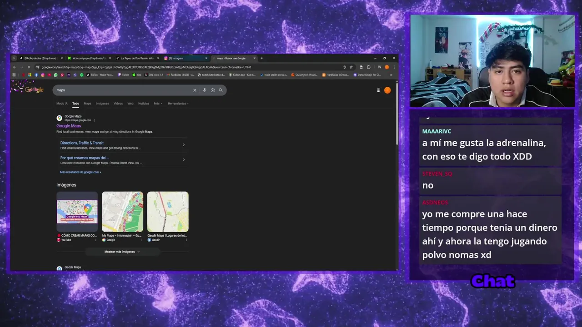Open CÓMO CREAR MAPAS image thumbnail
Screen dimensions: 582x327
77,212
